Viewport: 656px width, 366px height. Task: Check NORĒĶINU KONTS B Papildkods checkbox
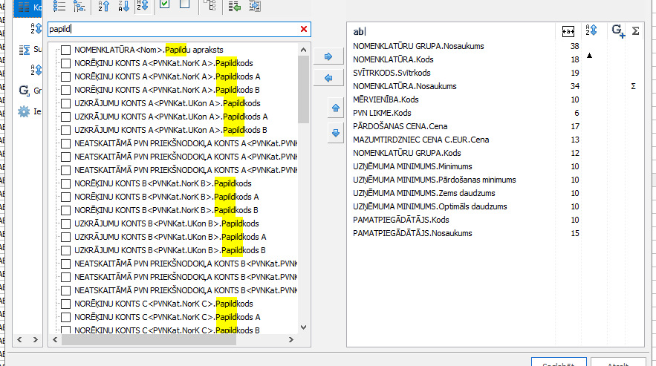tap(65, 183)
